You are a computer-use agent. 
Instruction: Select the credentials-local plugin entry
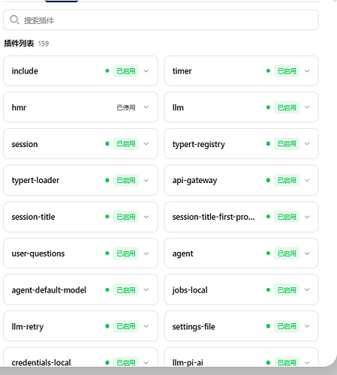(x=80, y=358)
